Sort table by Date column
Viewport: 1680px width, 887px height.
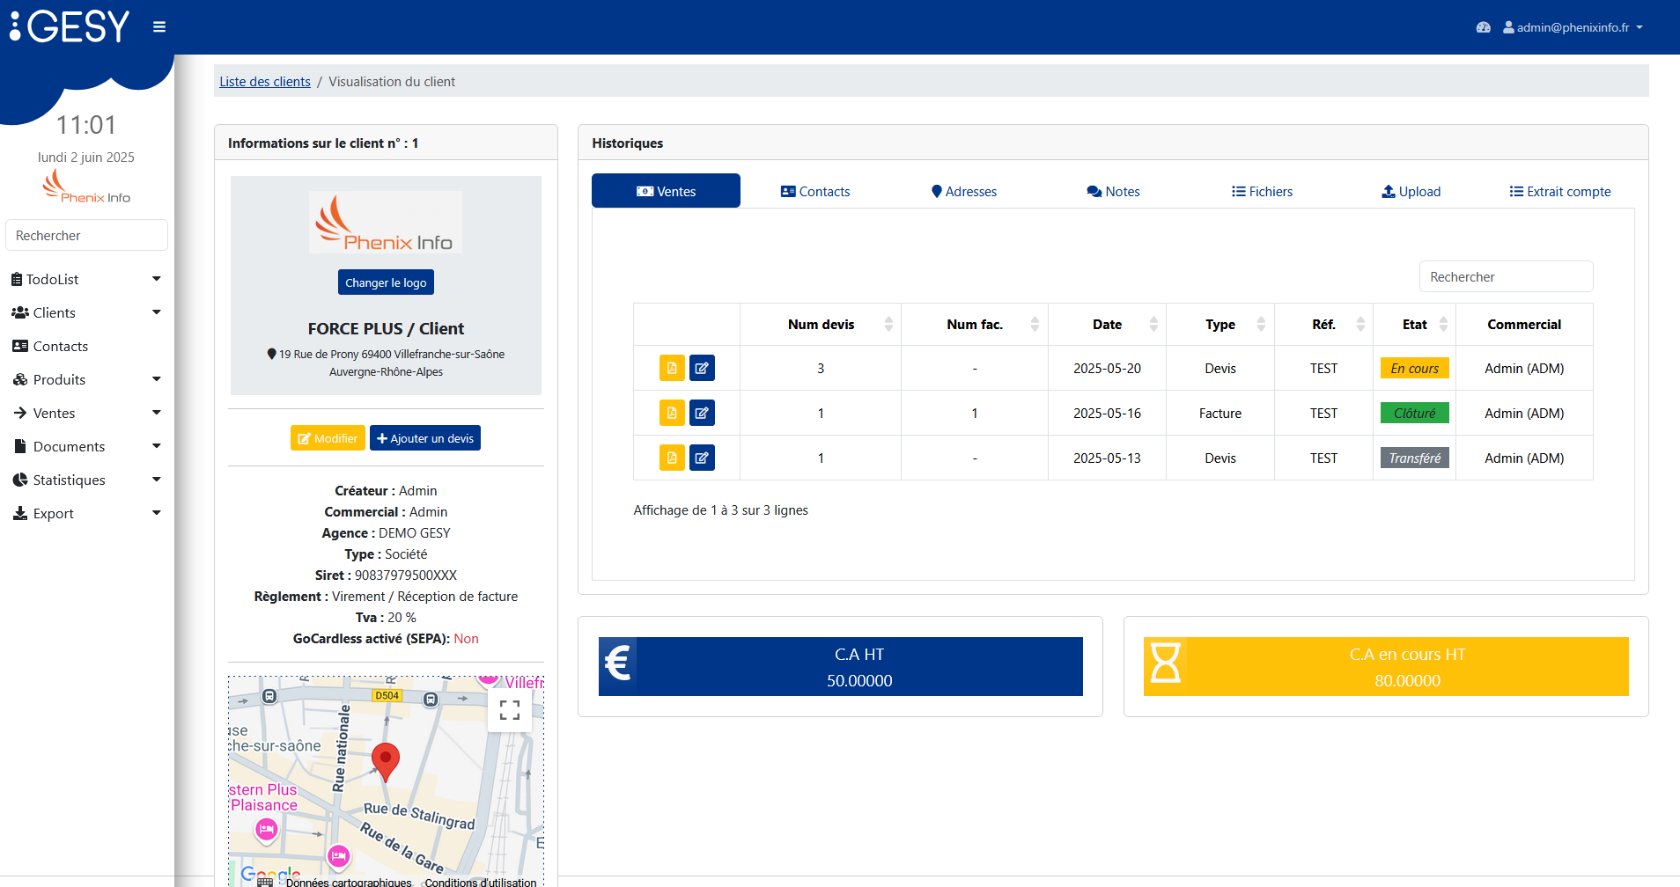1107,325
